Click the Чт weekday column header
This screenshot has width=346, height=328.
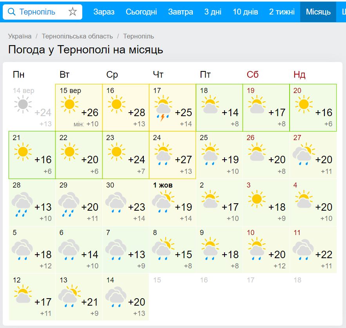[158, 75]
